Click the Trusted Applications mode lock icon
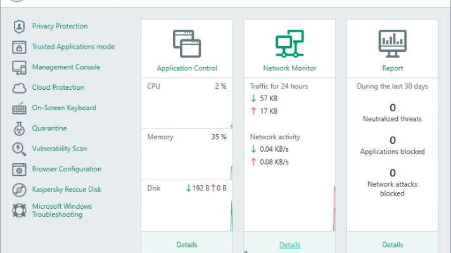Screen dimensions: 451x253 pos(19,47)
